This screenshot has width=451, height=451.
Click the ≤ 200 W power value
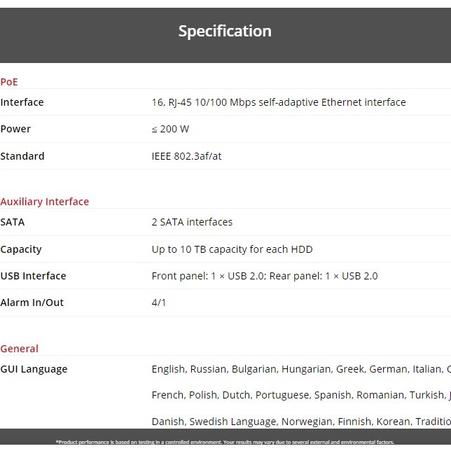tap(170, 129)
